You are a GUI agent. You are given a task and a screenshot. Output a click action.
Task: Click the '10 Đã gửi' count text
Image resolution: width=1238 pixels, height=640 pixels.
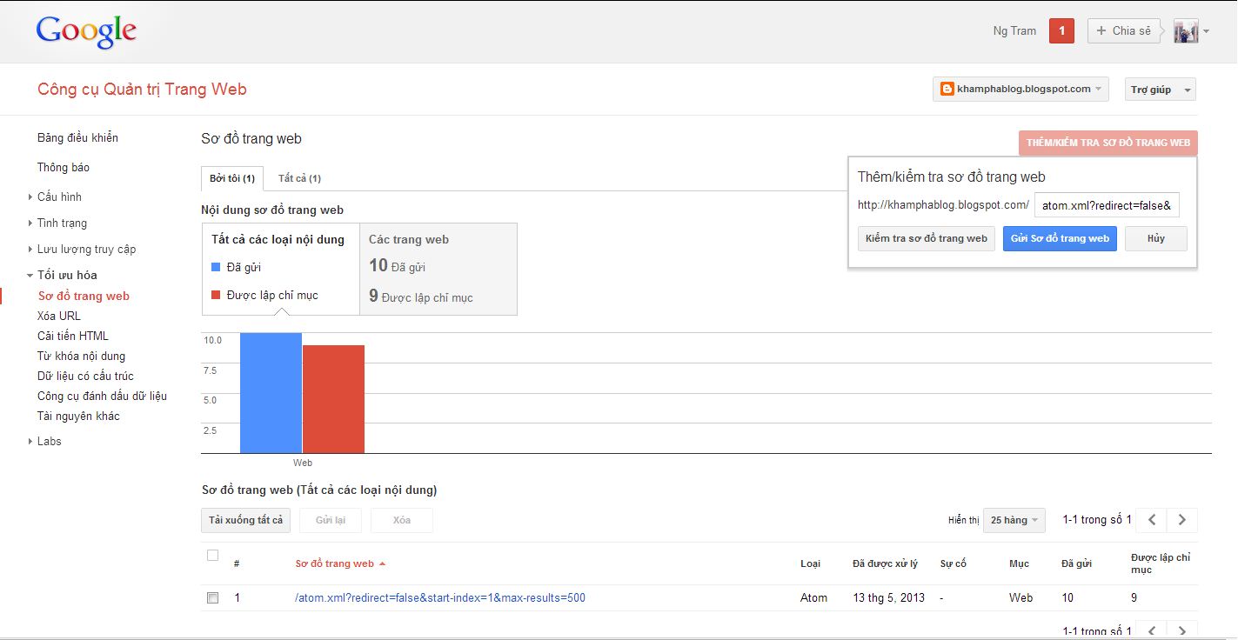click(397, 266)
